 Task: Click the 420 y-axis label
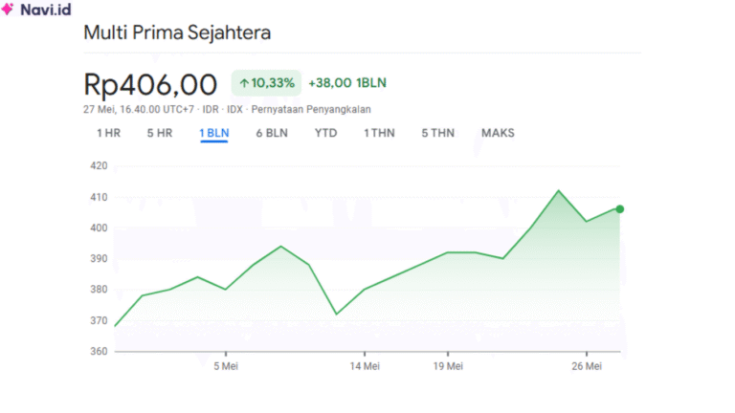[99, 165]
